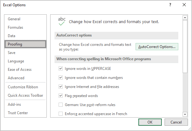This screenshot has width=192, height=131.
Task: Click the scrollbar down arrow
Action: [x=185, y=114]
